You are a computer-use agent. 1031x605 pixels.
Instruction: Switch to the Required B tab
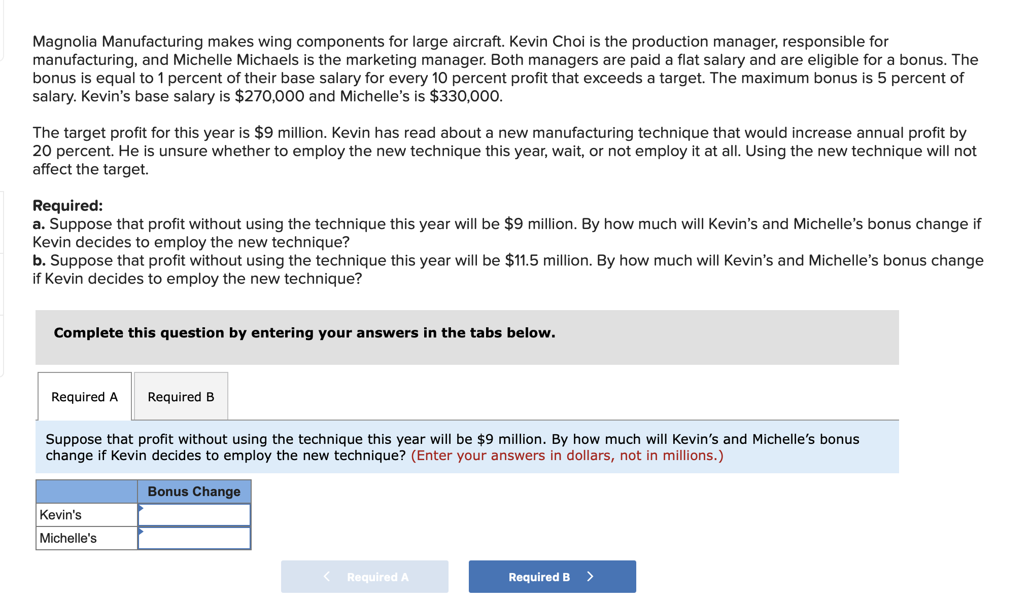click(x=181, y=396)
